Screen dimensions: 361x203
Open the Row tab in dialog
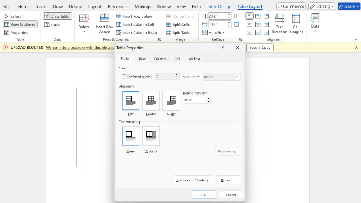pyautogui.click(x=142, y=59)
